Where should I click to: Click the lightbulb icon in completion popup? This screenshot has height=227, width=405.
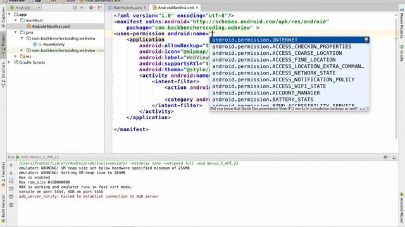click(366, 40)
